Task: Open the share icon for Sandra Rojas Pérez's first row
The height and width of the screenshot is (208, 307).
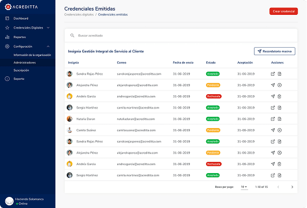Action: (273, 74)
